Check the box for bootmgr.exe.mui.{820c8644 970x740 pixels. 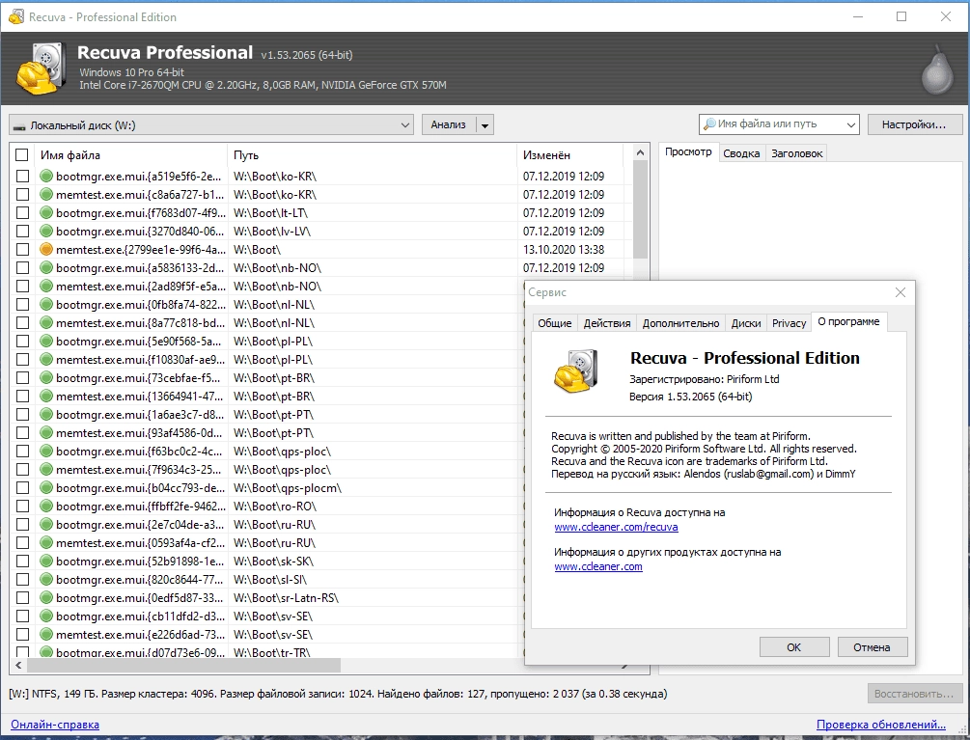(22, 580)
